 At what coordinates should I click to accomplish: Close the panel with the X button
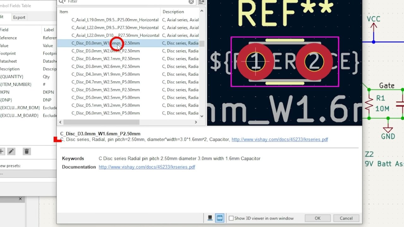(20, 199)
